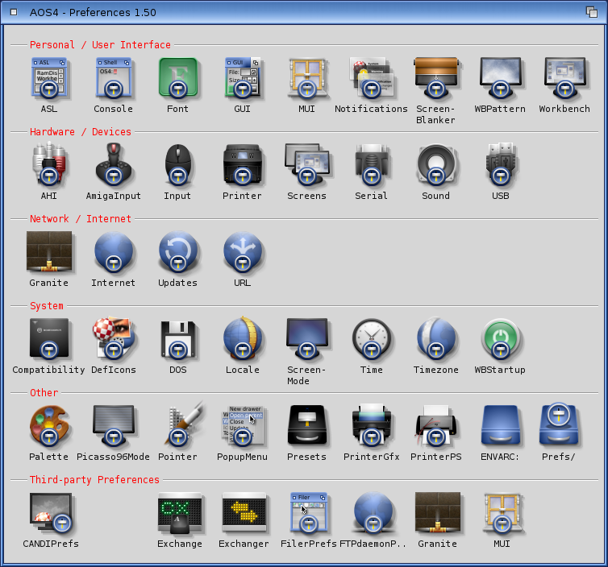The width and height of the screenshot is (608, 567).
Task: Open Time clock preferences
Action: [x=372, y=338]
